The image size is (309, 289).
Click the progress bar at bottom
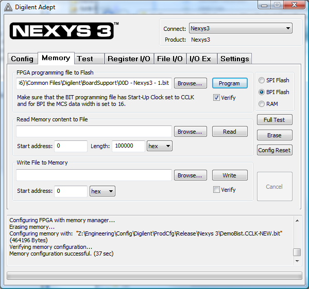154,276
